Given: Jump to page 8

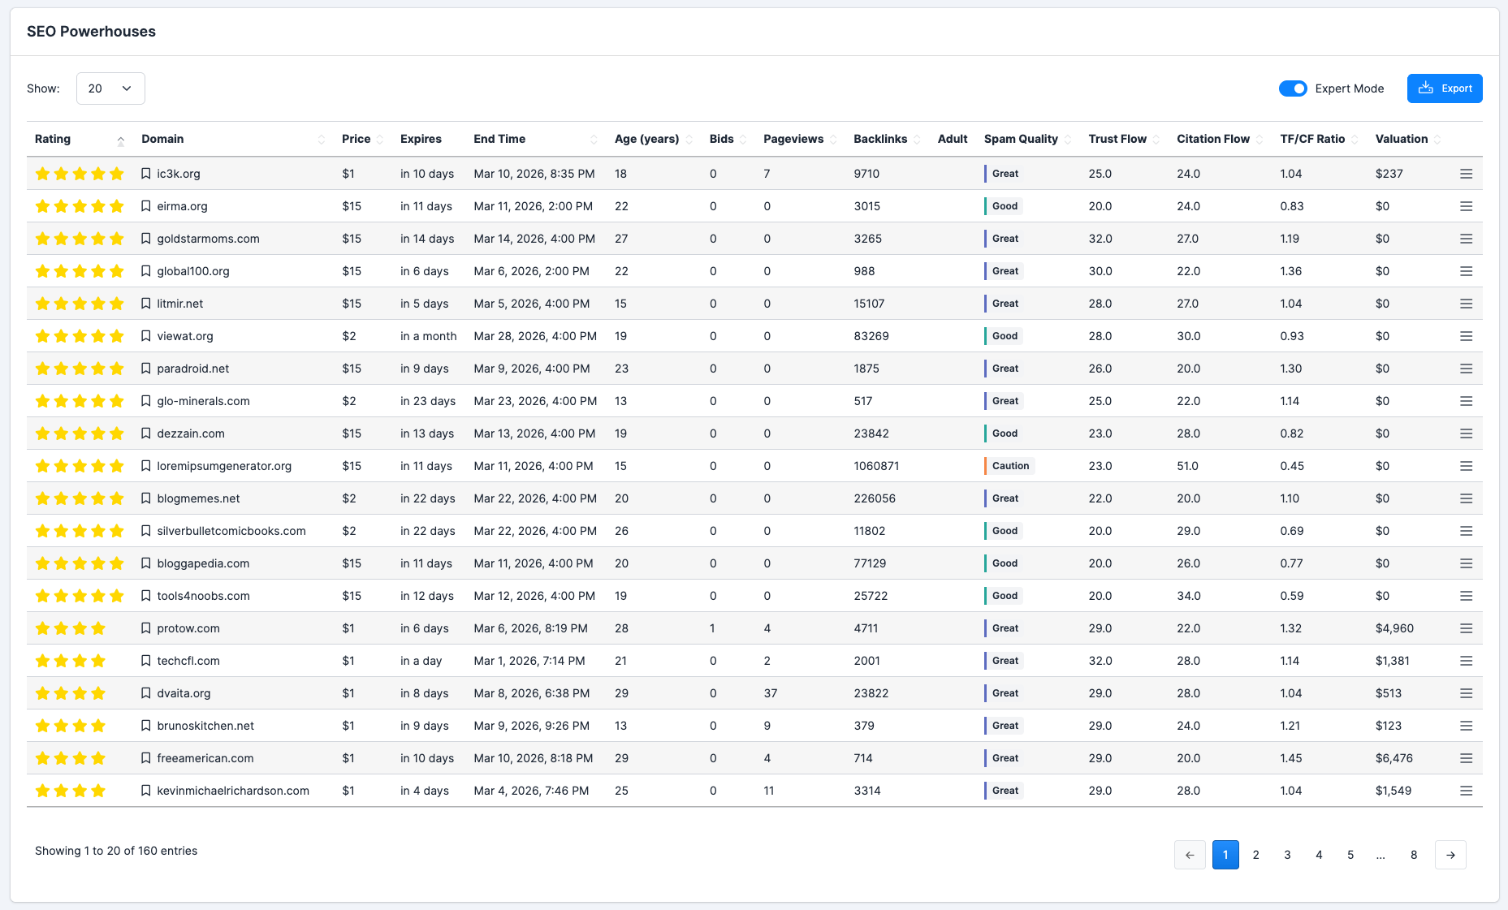Looking at the screenshot, I should [x=1414, y=854].
